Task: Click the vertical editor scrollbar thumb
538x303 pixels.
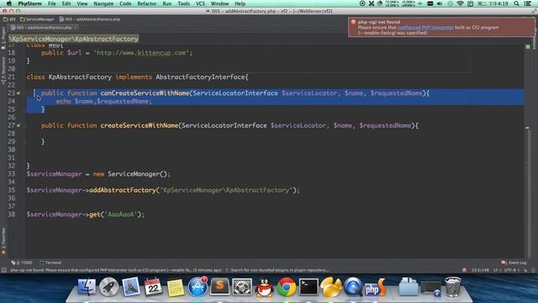Action: (528, 193)
